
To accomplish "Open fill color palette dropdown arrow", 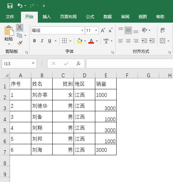I will coord(85,41).
